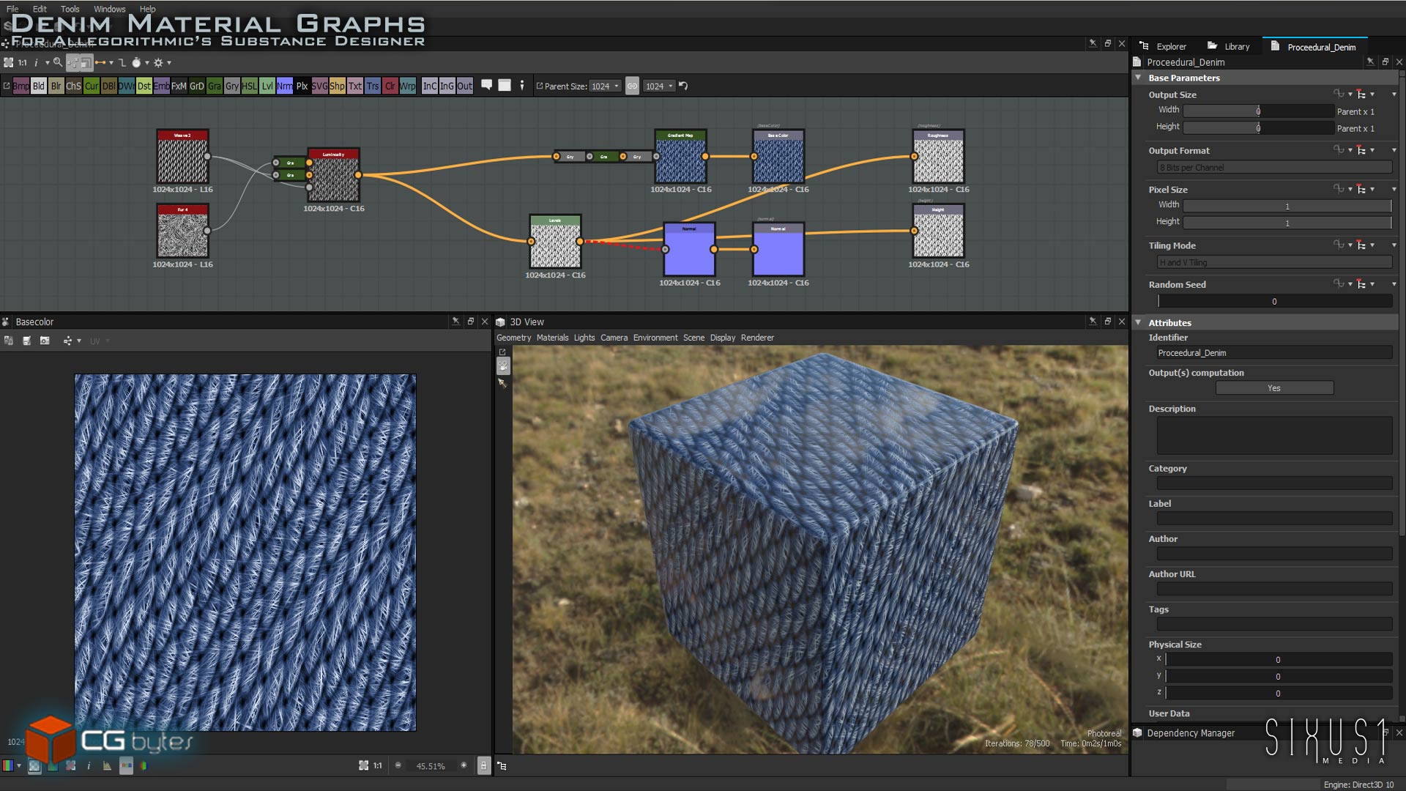Open the 3D View Camera menu

tap(614, 338)
